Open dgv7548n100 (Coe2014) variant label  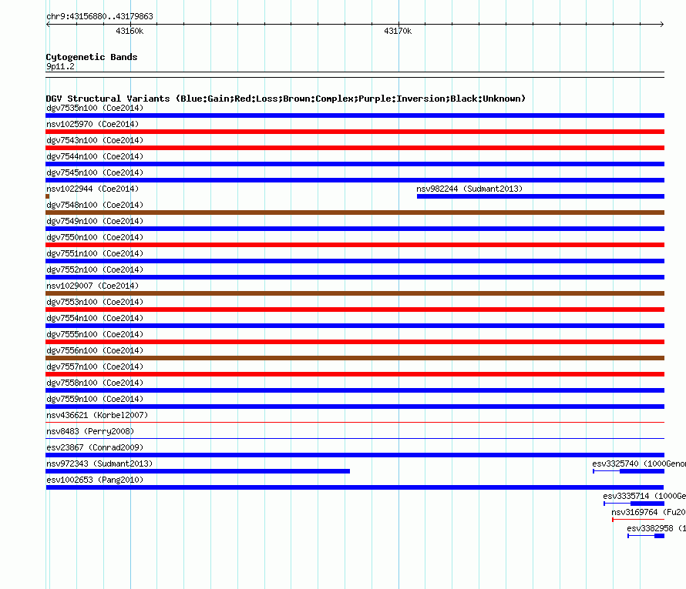[x=95, y=205]
